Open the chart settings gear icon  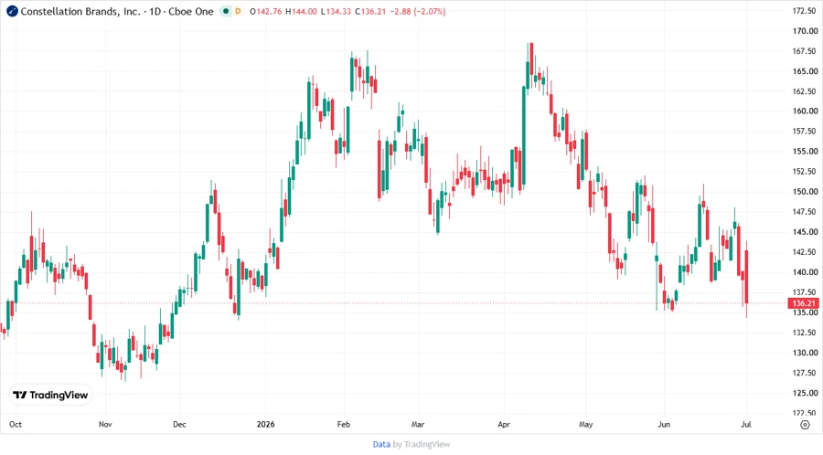pos(805,425)
